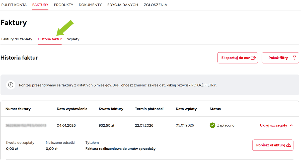Open the ZGŁOSZENIA section

tap(155, 5)
